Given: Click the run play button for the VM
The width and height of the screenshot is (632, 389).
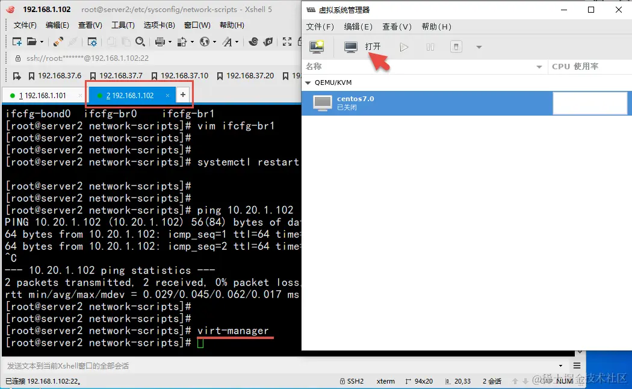Looking at the screenshot, I should (404, 47).
